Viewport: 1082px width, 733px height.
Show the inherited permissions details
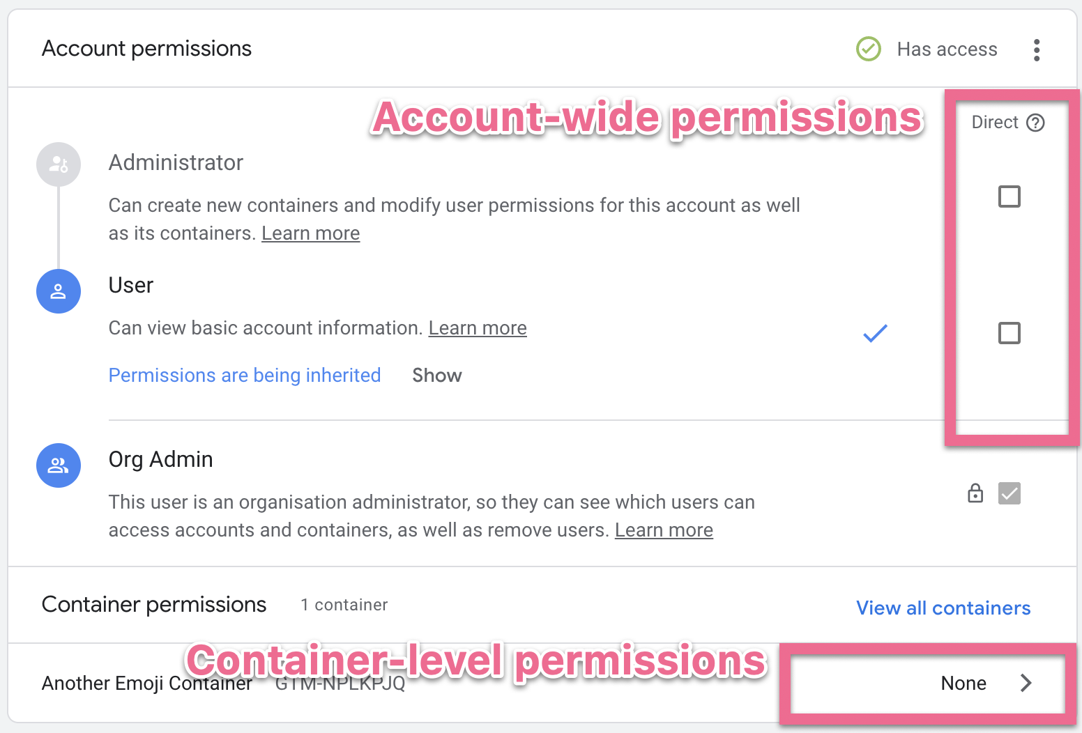point(437,376)
